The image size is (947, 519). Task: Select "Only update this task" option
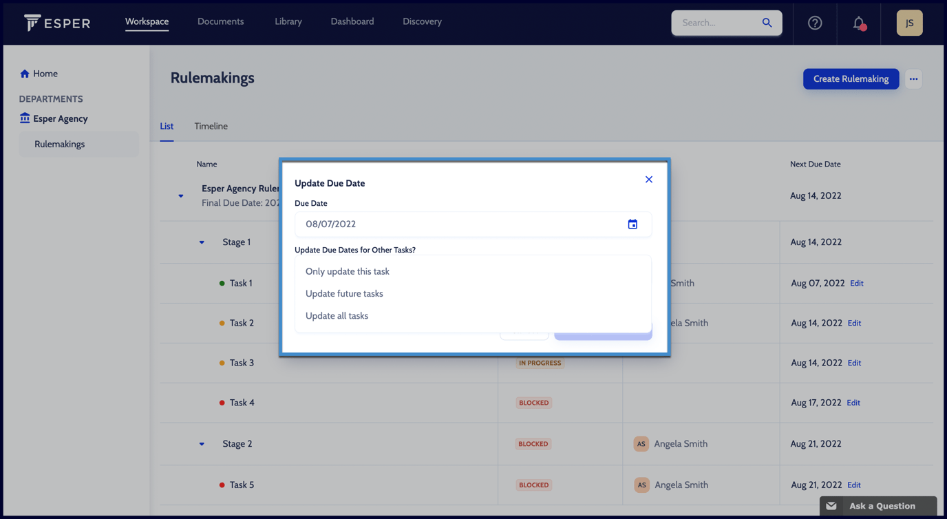348,271
